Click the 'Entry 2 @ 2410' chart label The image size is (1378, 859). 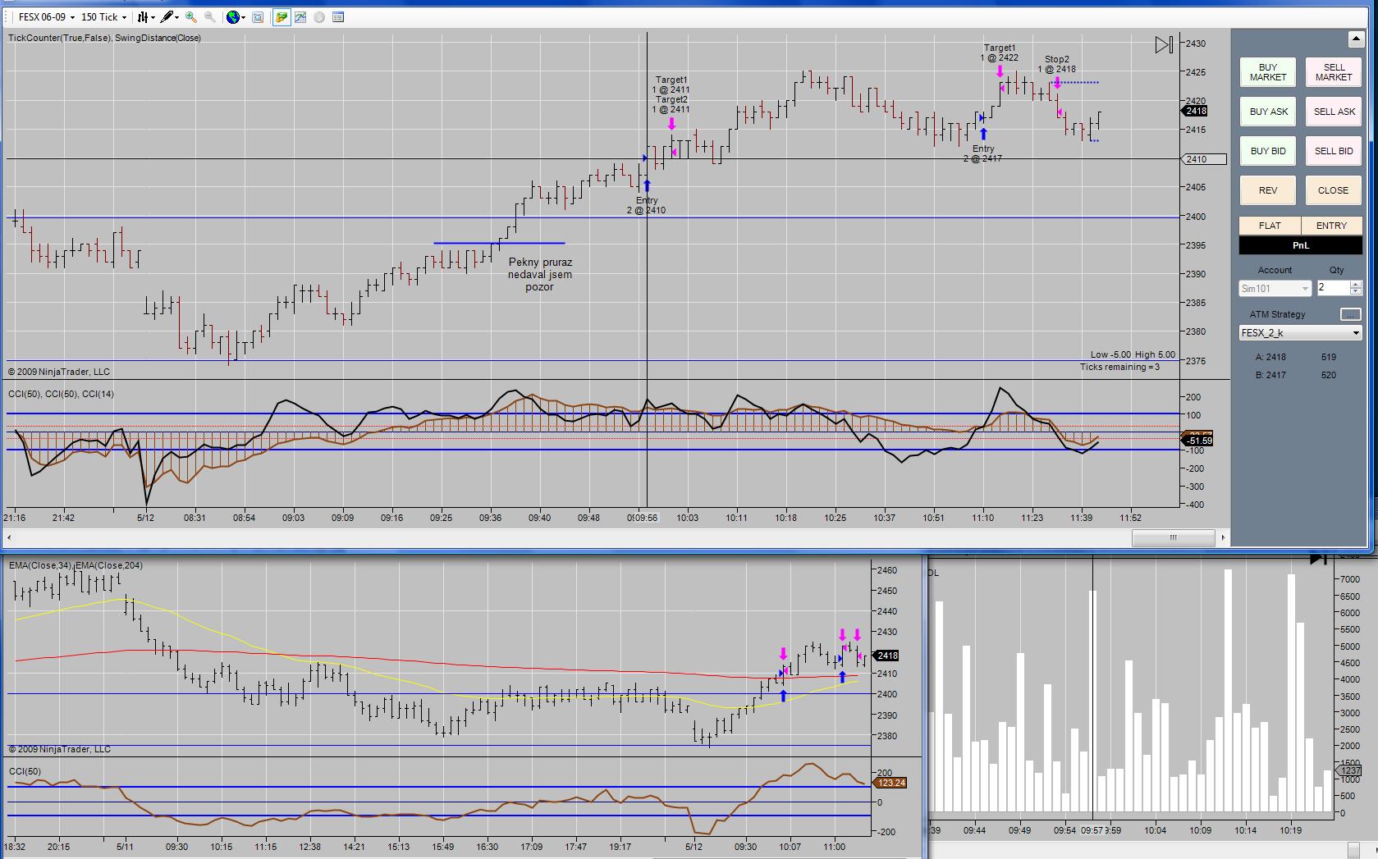[x=647, y=205]
